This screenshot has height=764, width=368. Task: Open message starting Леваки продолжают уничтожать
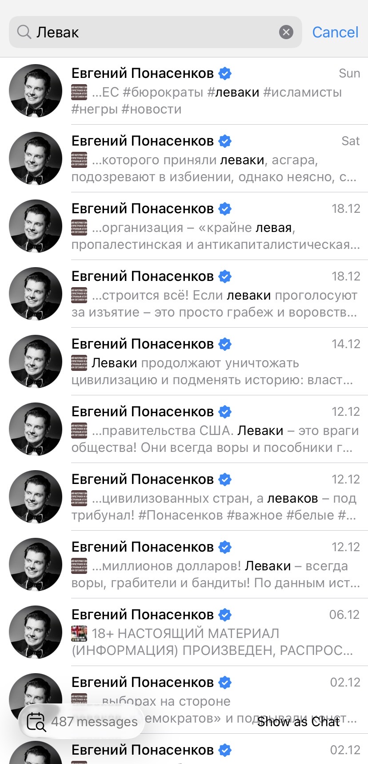tap(184, 362)
